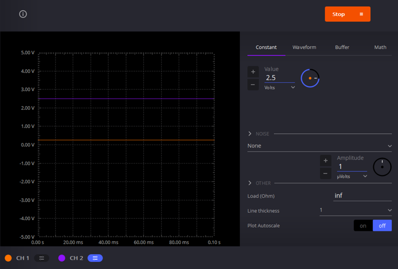Open the Volts unit dropdown
Image resolution: width=398 pixels, height=269 pixels.
coord(279,87)
